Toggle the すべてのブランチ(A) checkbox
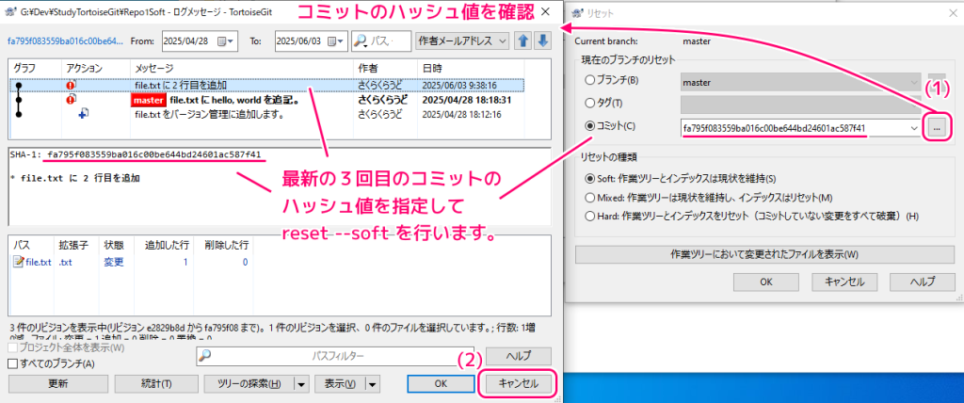 tap(13, 363)
